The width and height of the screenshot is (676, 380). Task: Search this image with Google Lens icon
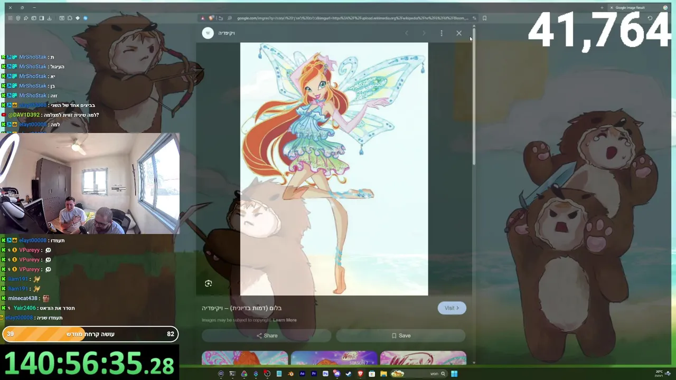(209, 283)
